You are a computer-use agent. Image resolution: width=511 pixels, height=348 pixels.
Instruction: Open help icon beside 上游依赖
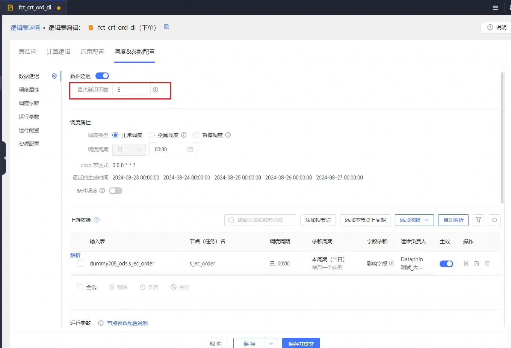(x=97, y=220)
